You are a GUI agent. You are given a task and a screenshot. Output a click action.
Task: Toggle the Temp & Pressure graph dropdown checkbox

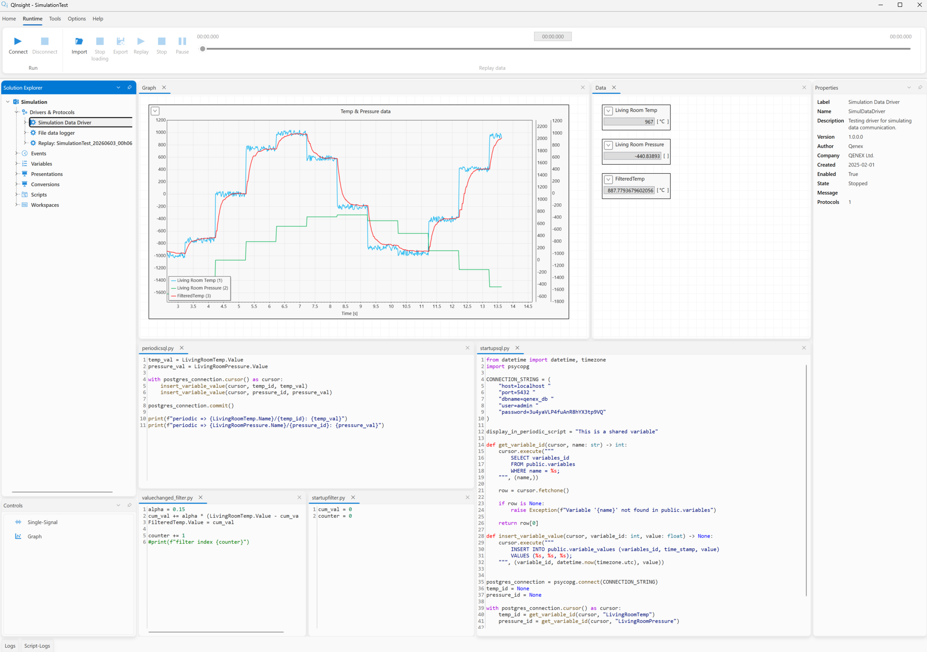[x=155, y=111]
